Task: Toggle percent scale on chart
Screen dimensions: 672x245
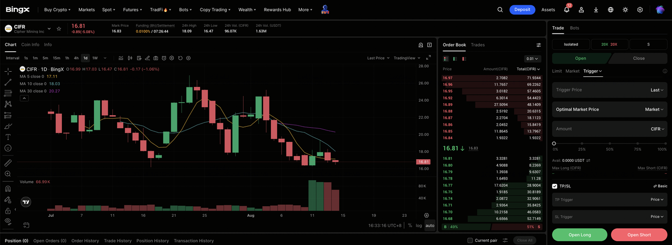Action: point(409,226)
